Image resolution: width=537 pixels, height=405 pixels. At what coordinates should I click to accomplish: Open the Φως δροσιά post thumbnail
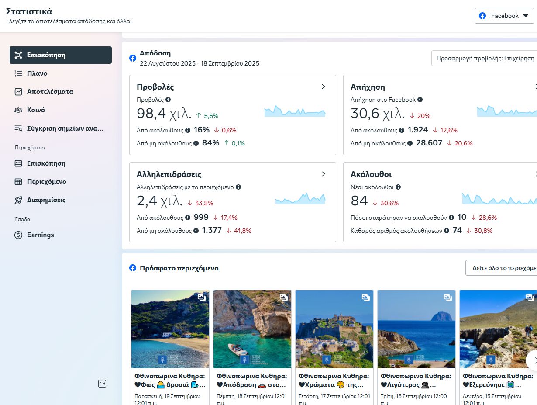170,329
